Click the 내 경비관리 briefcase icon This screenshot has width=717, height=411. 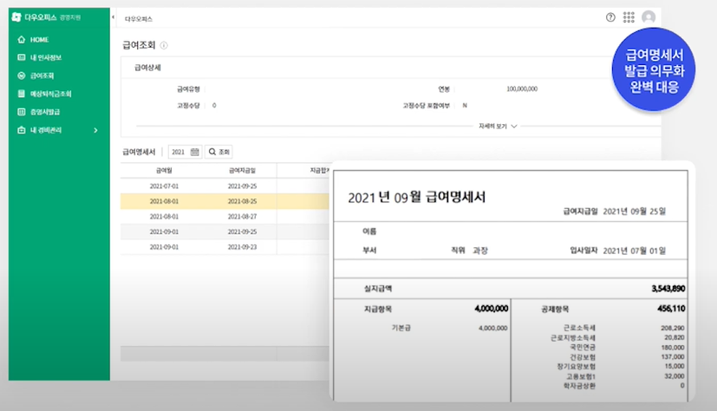click(21, 130)
